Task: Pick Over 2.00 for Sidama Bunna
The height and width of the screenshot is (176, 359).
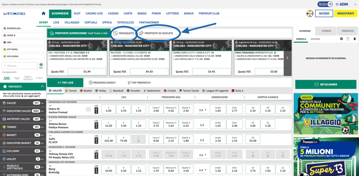Action: click(234, 124)
